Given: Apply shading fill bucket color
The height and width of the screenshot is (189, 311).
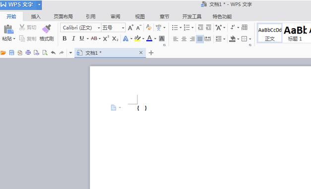Looking at the screenshot, I should [232, 39].
